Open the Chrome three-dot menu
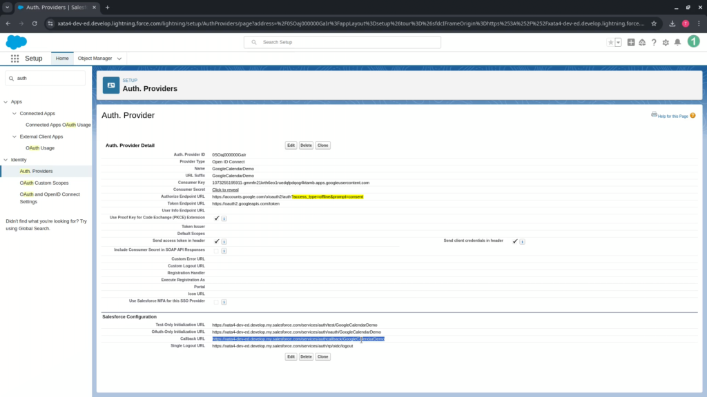707x397 pixels. [x=699, y=23]
